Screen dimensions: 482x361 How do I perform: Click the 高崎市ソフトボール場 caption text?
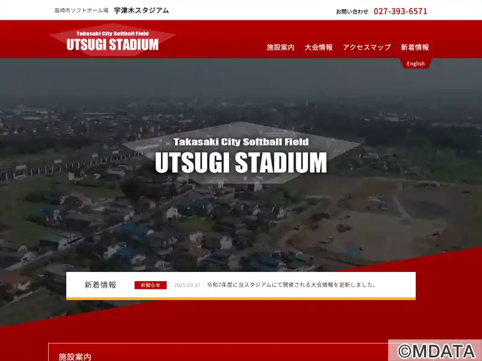click(x=81, y=11)
